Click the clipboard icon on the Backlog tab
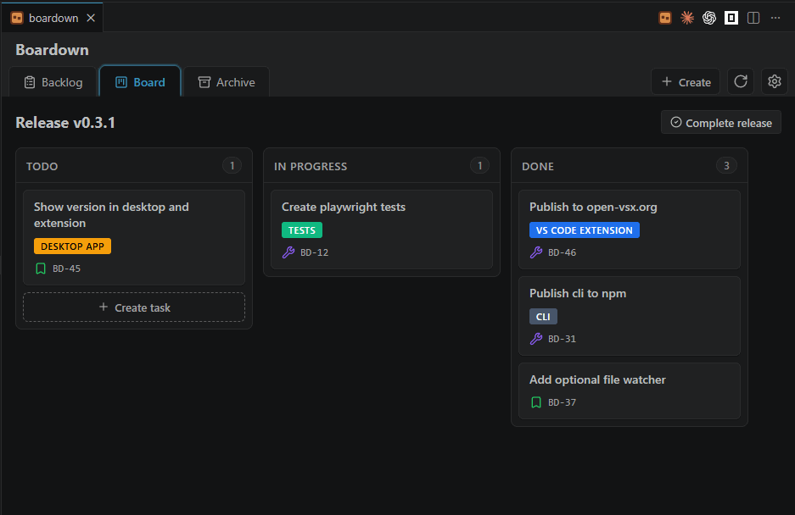This screenshot has width=795, height=515. coord(30,82)
